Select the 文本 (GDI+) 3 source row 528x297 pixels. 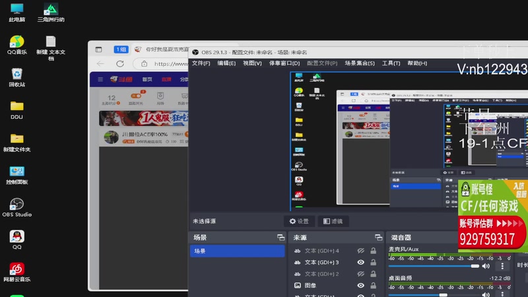(x=336, y=262)
